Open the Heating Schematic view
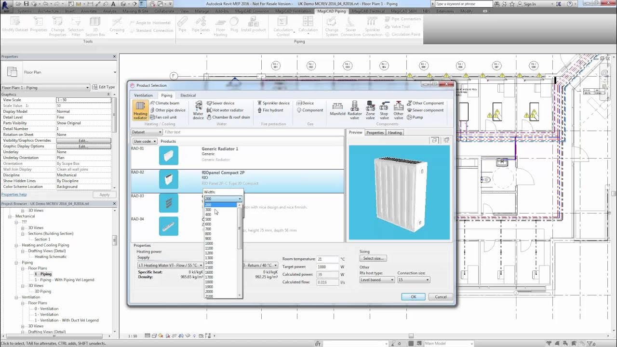This screenshot has height=347, width=617. click(x=51, y=256)
